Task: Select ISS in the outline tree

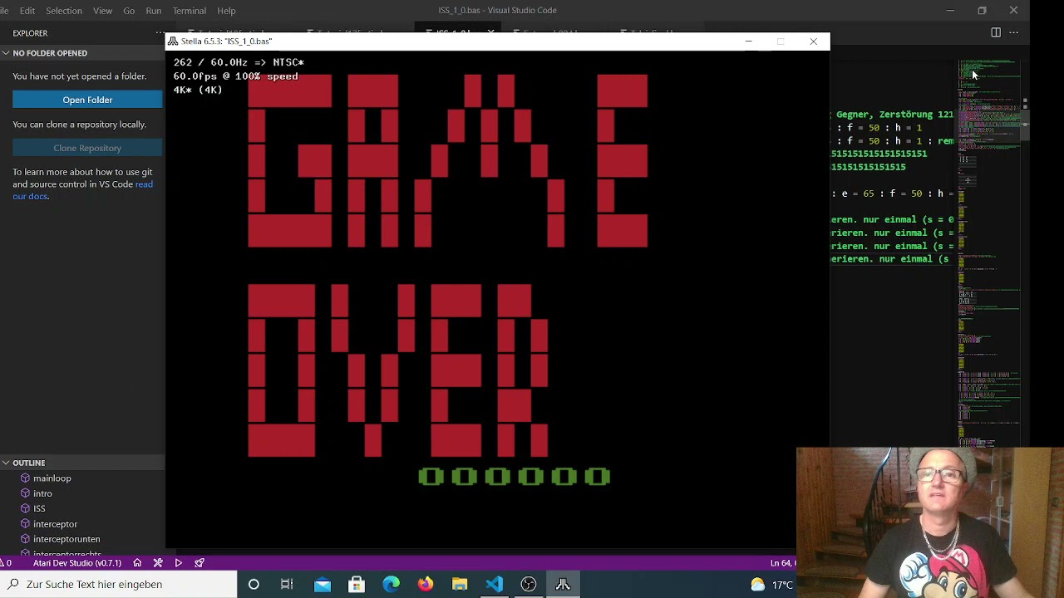Action: [39, 508]
